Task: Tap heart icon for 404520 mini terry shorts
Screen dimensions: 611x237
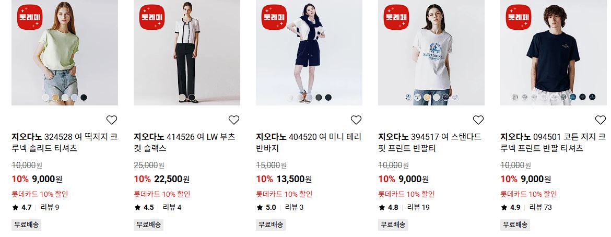Action: (356, 120)
